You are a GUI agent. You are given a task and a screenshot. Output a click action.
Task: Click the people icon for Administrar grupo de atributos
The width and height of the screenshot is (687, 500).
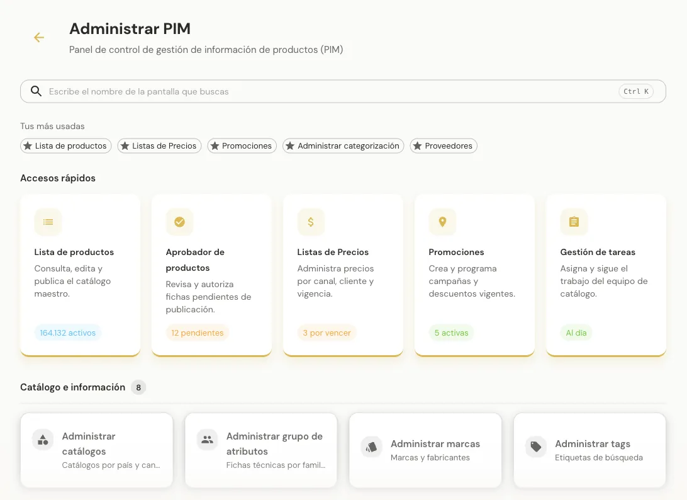click(x=207, y=440)
